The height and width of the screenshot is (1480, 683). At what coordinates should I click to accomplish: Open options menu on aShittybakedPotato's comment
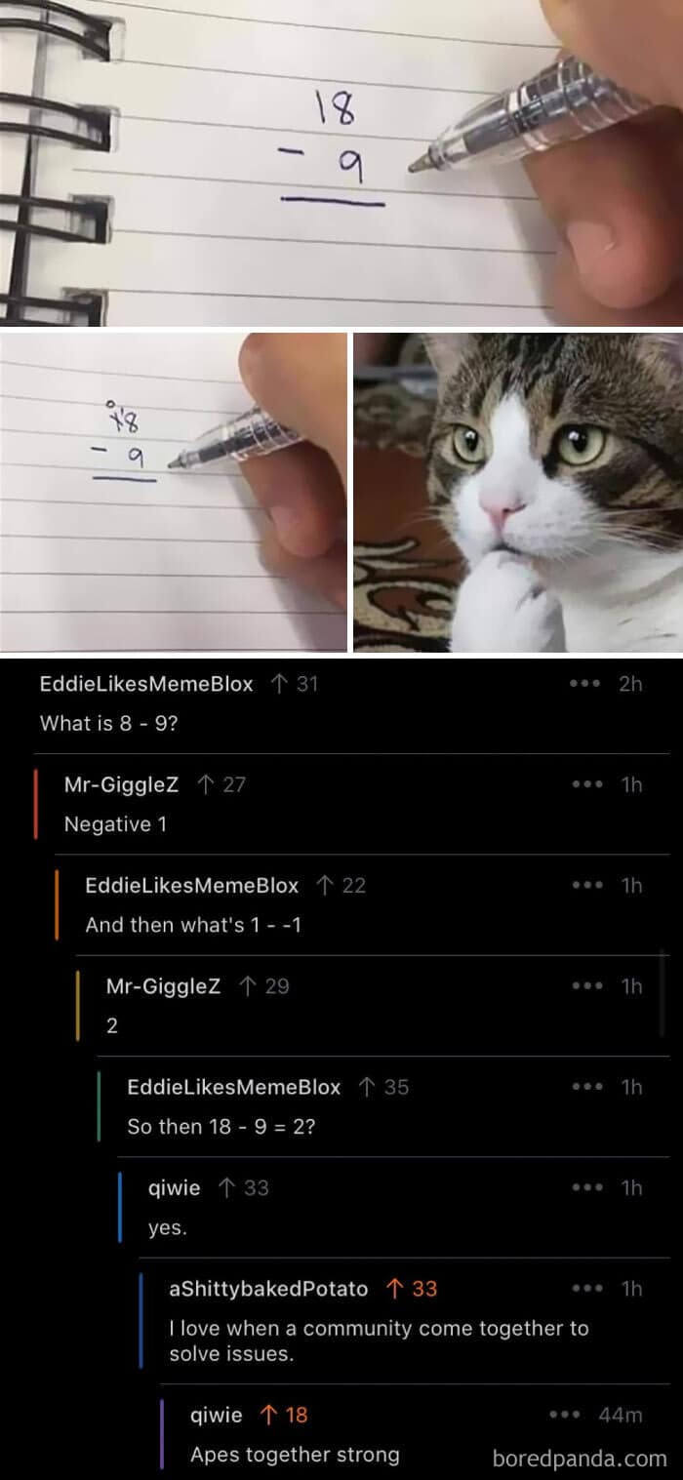click(x=585, y=1289)
